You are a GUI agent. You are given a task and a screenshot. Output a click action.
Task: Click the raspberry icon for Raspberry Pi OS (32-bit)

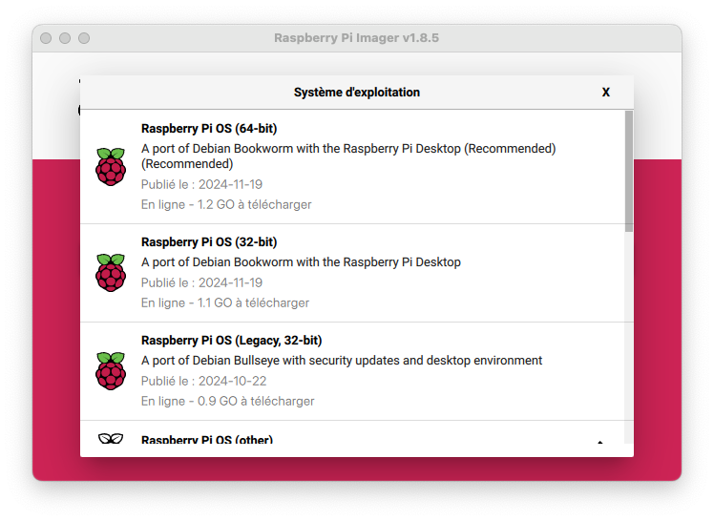pyautogui.click(x=111, y=273)
